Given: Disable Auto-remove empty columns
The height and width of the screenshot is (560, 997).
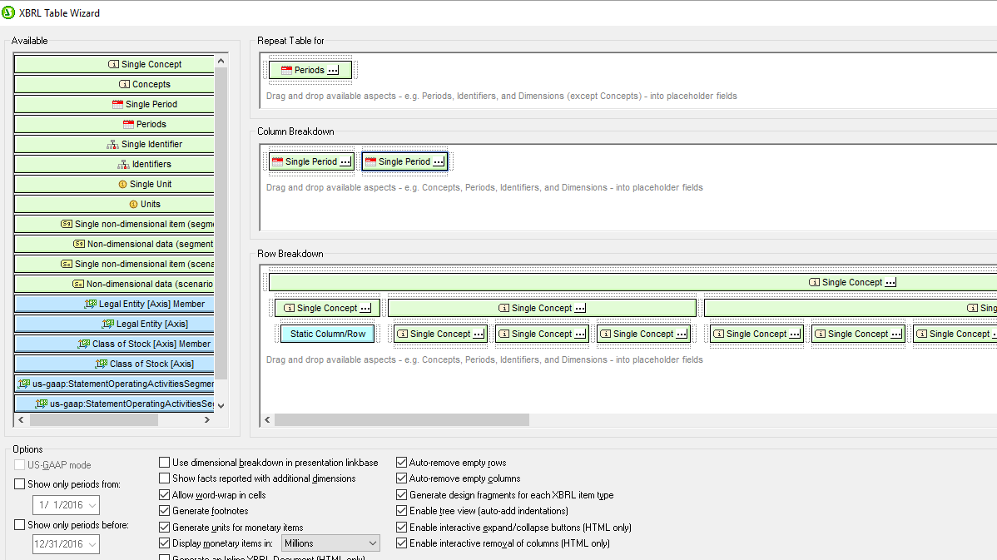Looking at the screenshot, I should click(x=401, y=478).
